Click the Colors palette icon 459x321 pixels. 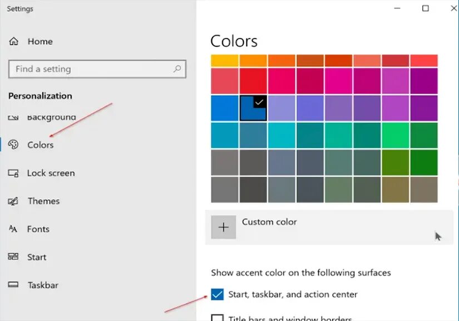coord(14,145)
